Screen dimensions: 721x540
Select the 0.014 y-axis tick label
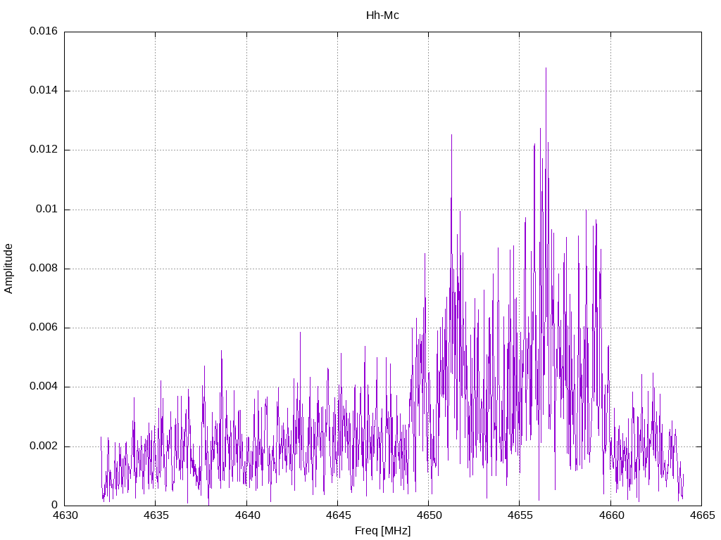(x=44, y=91)
